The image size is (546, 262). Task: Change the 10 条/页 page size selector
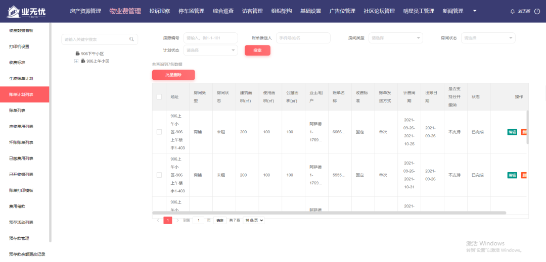(x=253, y=220)
